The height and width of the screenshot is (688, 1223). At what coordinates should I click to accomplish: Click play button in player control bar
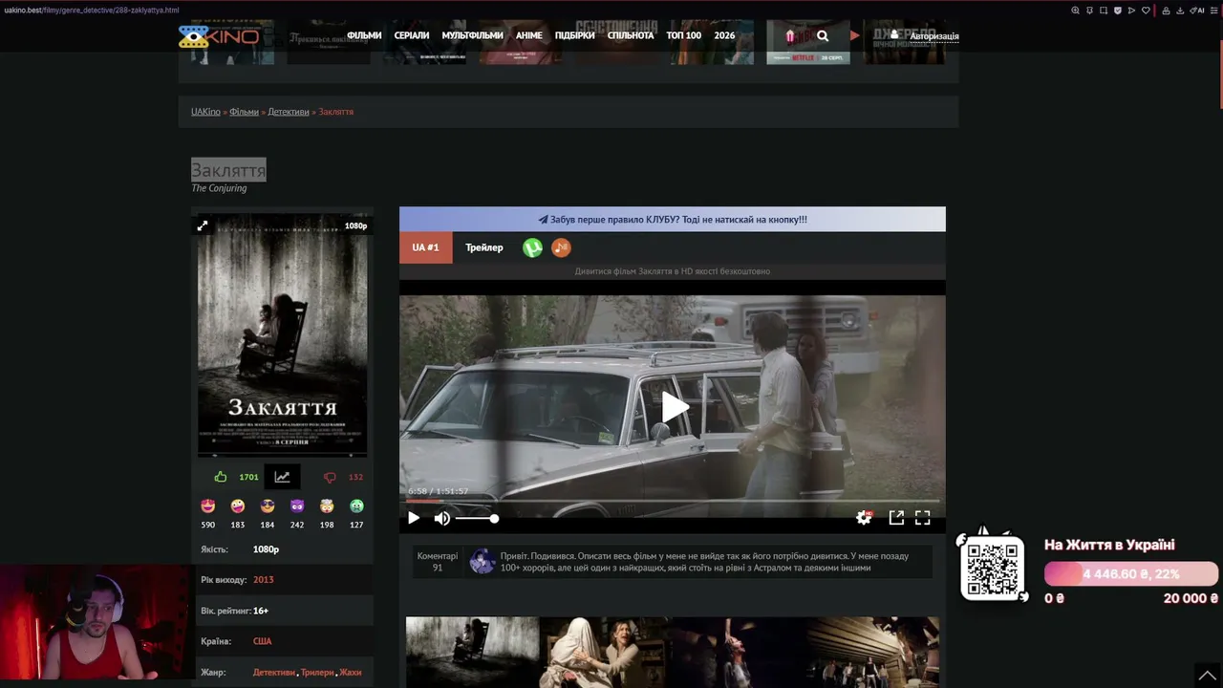414,518
